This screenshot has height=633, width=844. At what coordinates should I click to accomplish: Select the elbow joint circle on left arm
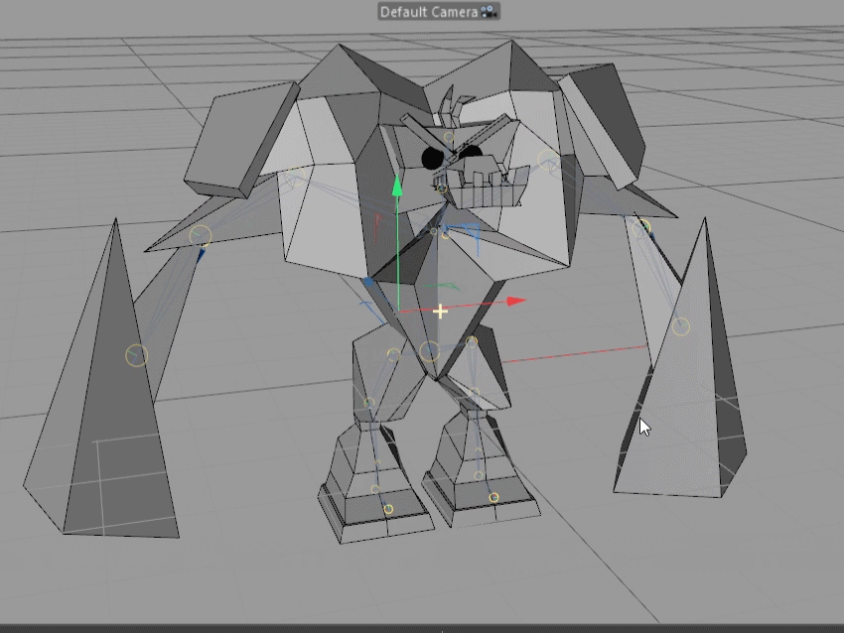(x=201, y=235)
